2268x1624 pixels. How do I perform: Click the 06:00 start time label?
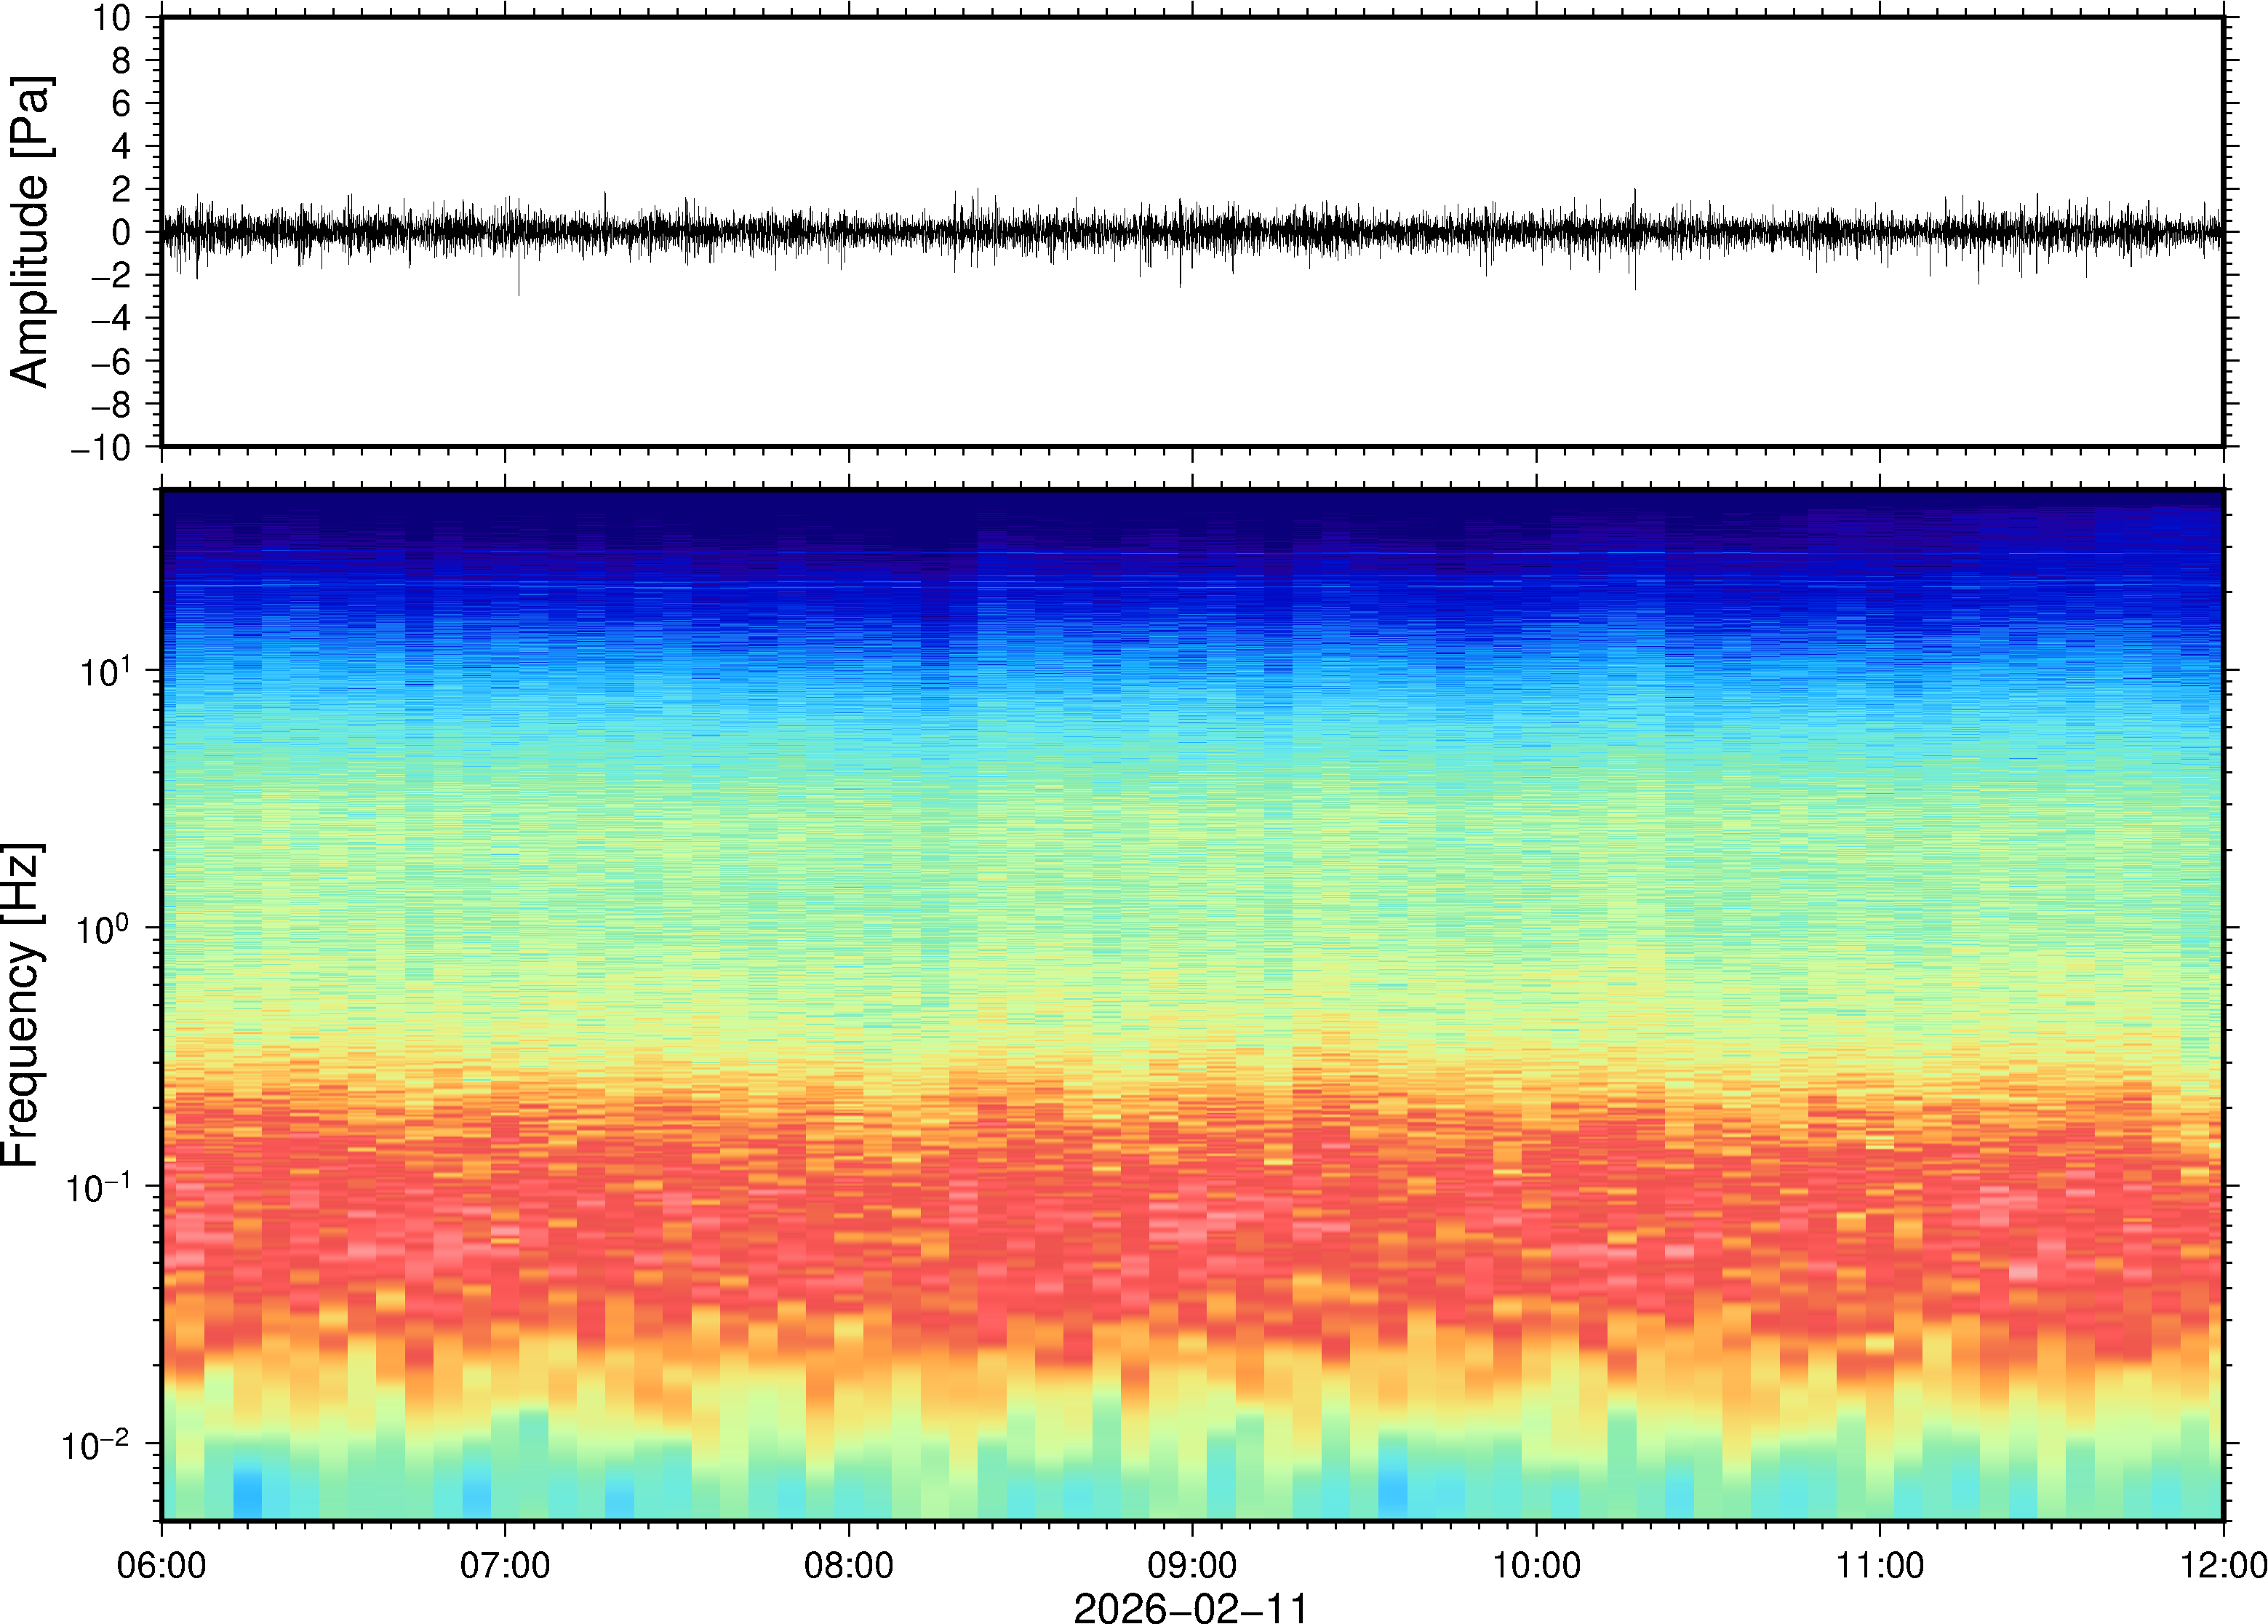(162, 1564)
